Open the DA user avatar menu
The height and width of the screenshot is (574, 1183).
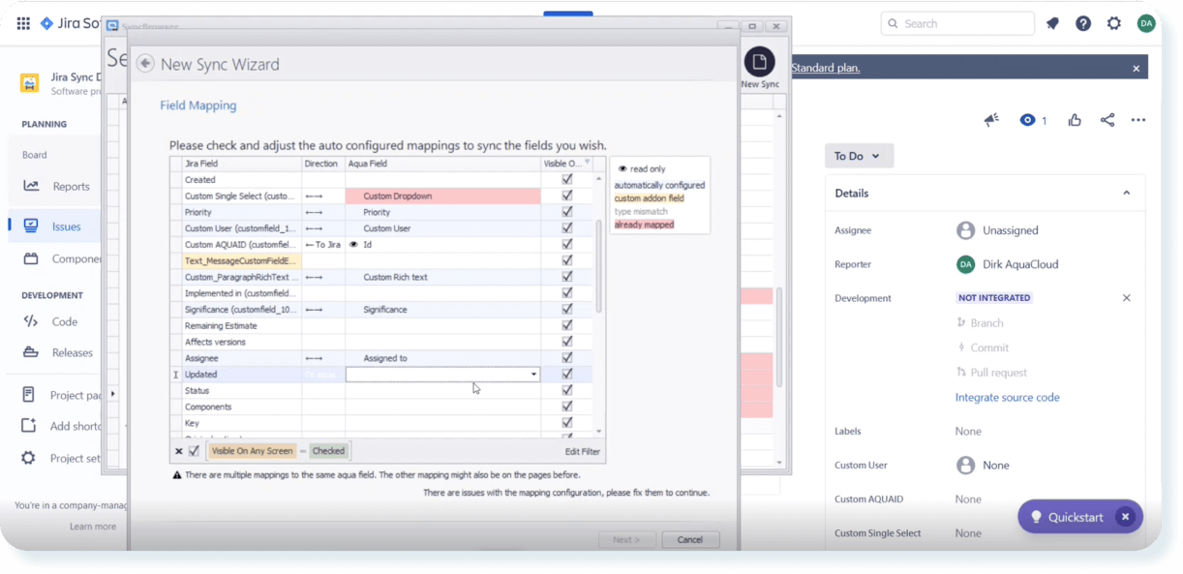click(1146, 23)
